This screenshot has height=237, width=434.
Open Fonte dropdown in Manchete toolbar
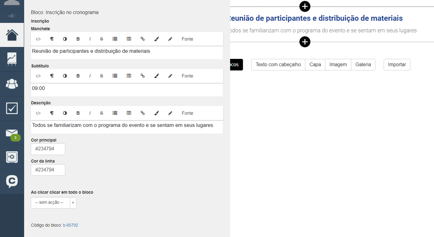(187, 39)
